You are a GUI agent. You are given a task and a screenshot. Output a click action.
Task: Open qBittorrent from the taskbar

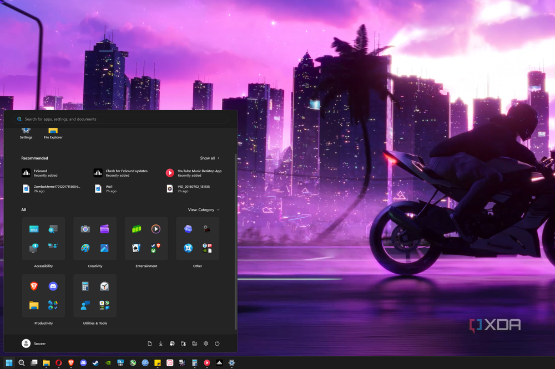tap(145, 363)
